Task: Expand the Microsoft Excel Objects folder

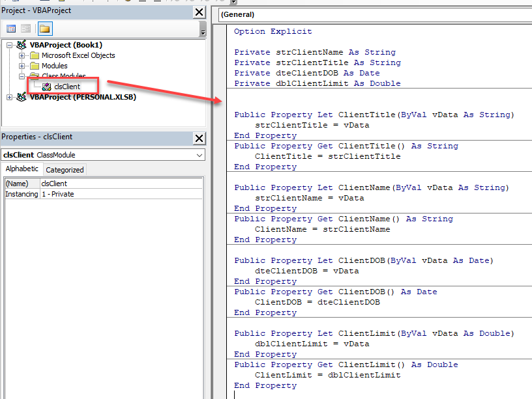Action: (x=22, y=55)
